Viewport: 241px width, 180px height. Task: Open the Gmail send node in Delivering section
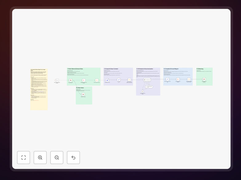click(204, 79)
